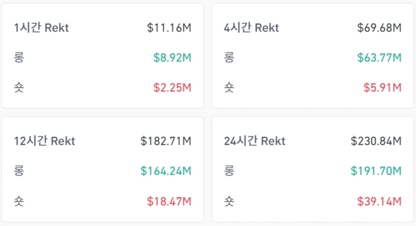Click the 1시간 Rekt card title
This screenshot has width=416, height=226.
(42, 27)
